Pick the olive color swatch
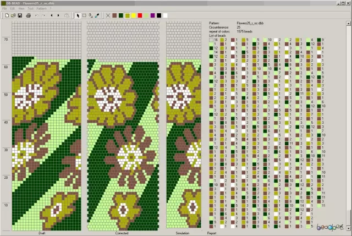The height and width of the screenshot is (236, 352). pyautogui.click(x=127, y=15)
